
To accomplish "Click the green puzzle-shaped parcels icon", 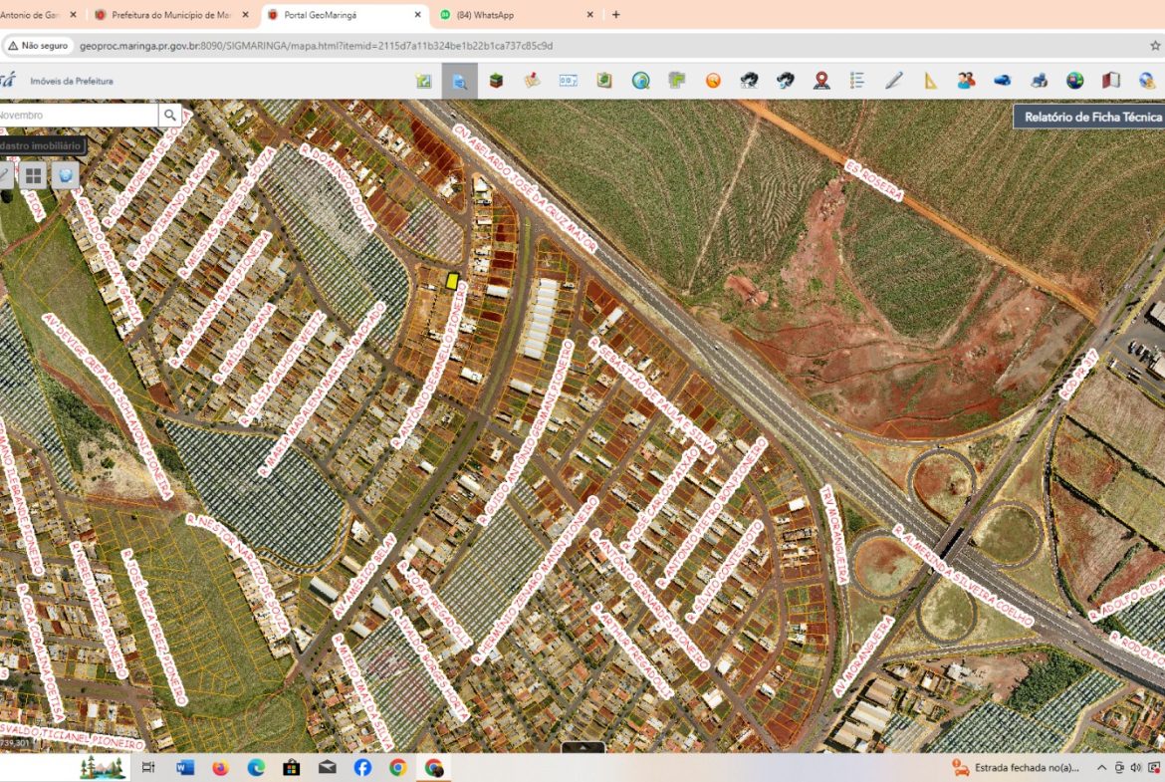I will (x=677, y=81).
